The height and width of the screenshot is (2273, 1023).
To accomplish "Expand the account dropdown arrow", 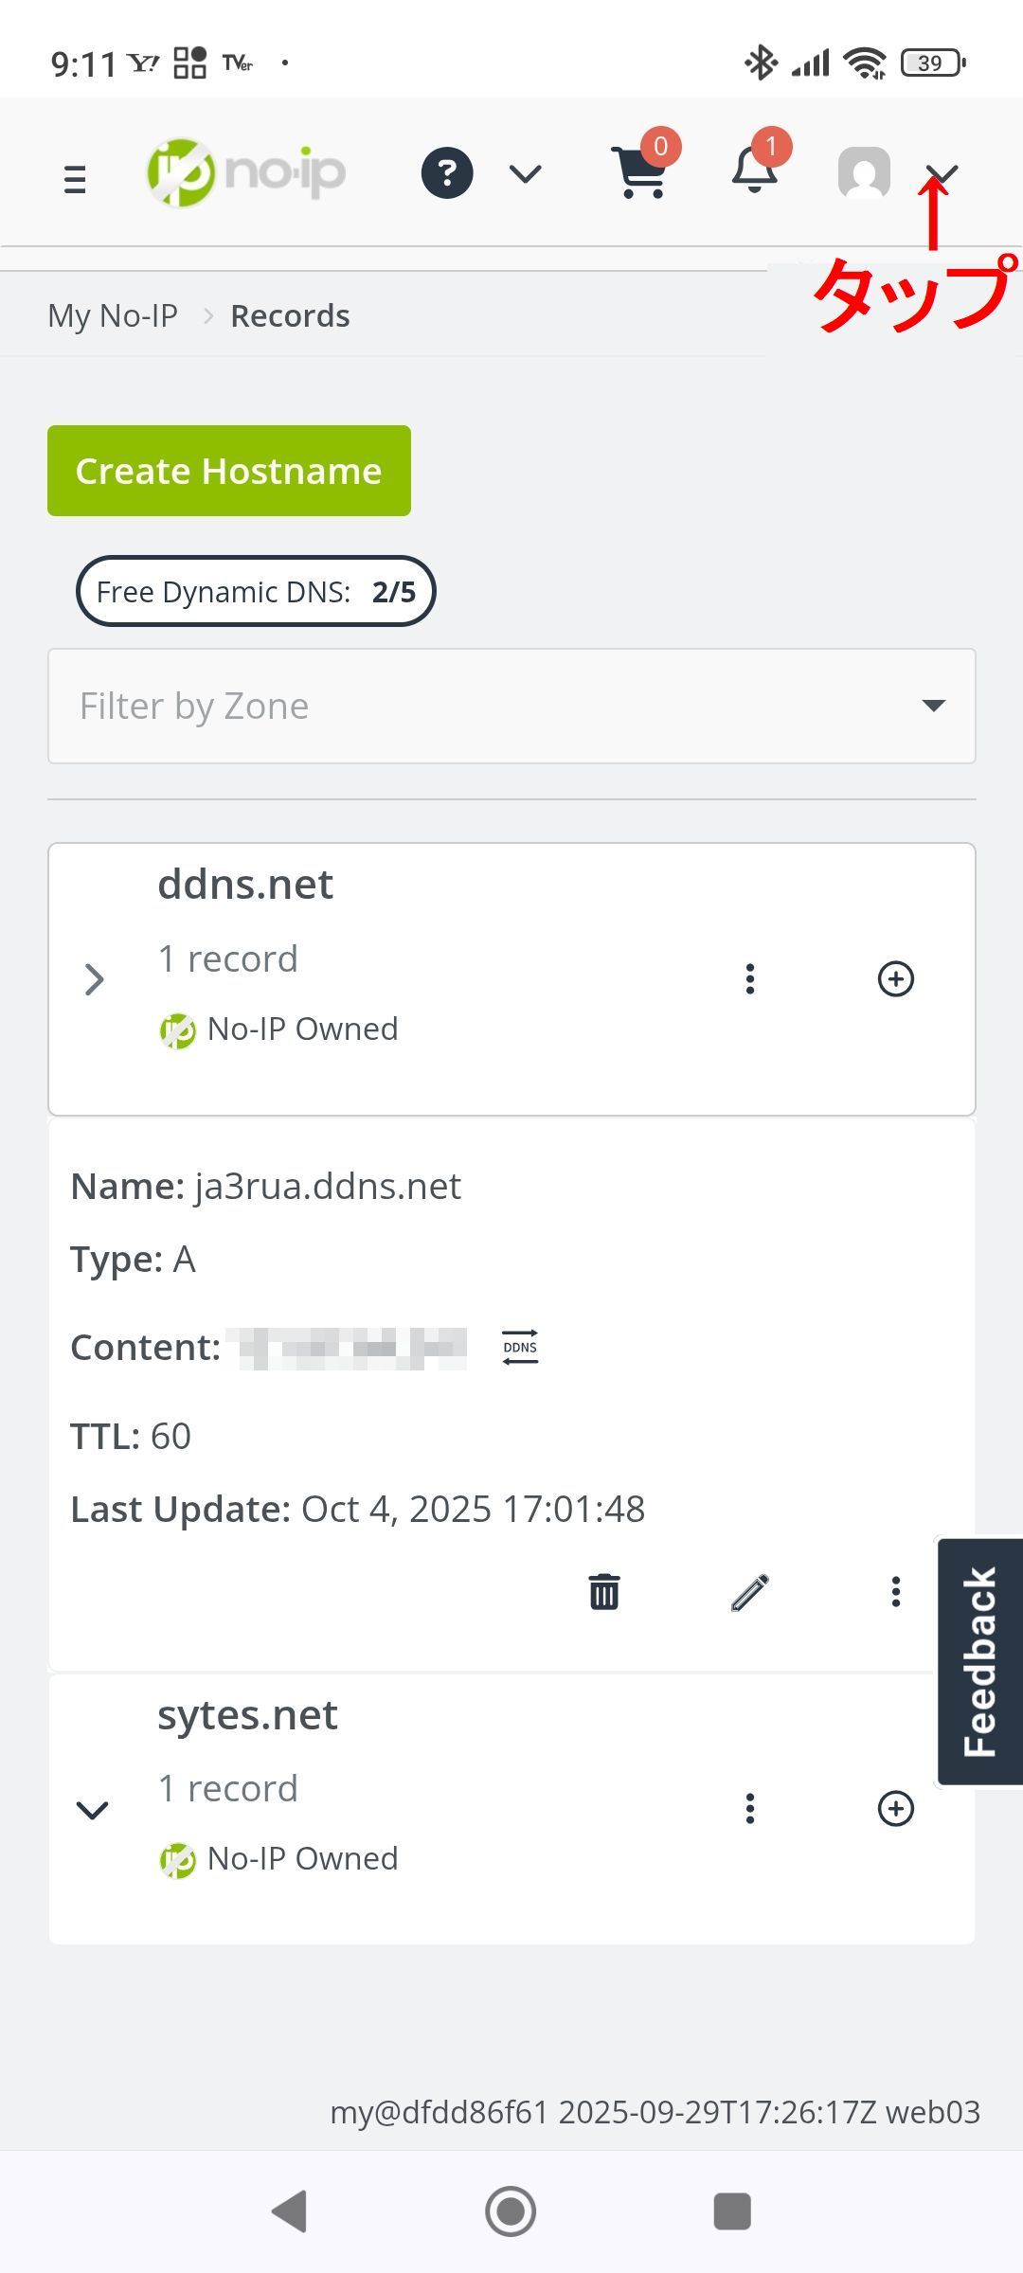I will coord(942,173).
